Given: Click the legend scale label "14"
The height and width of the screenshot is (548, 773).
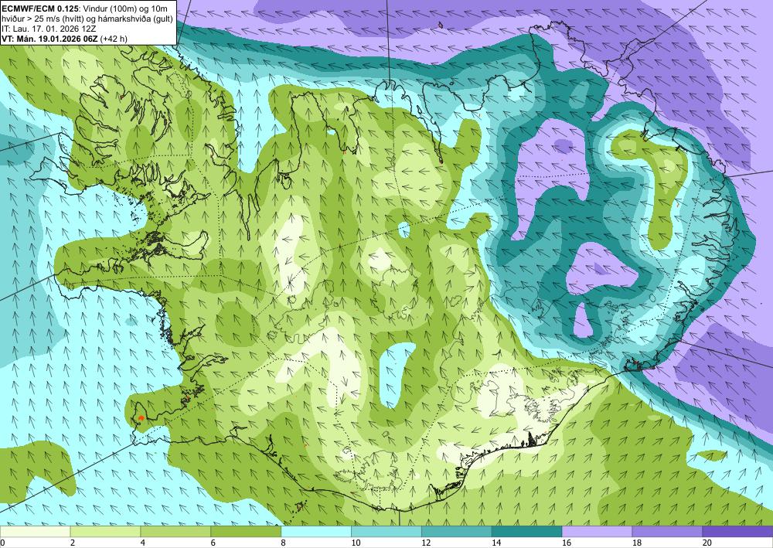Looking at the screenshot, I should (496, 543).
